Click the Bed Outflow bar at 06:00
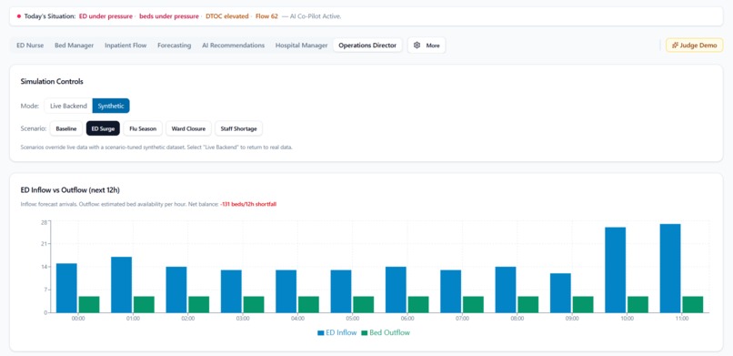 point(418,304)
